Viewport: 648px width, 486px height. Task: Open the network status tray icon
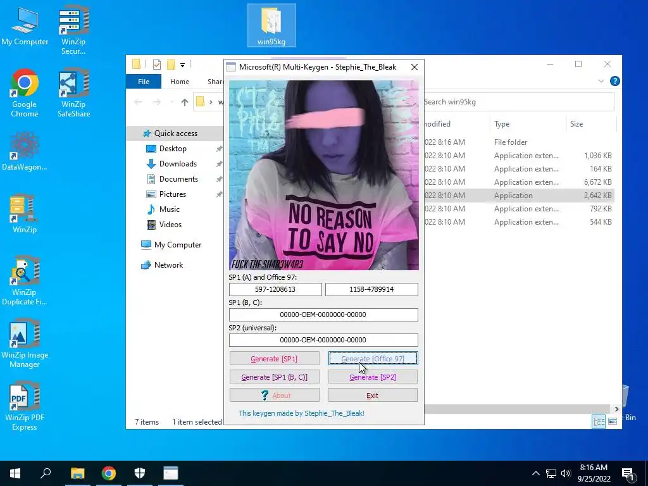click(551, 473)
